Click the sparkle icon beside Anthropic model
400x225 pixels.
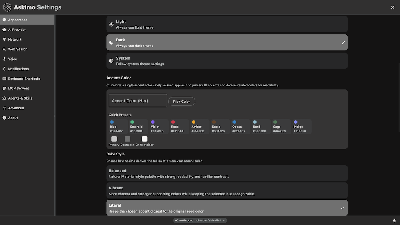tap(176, 220)
